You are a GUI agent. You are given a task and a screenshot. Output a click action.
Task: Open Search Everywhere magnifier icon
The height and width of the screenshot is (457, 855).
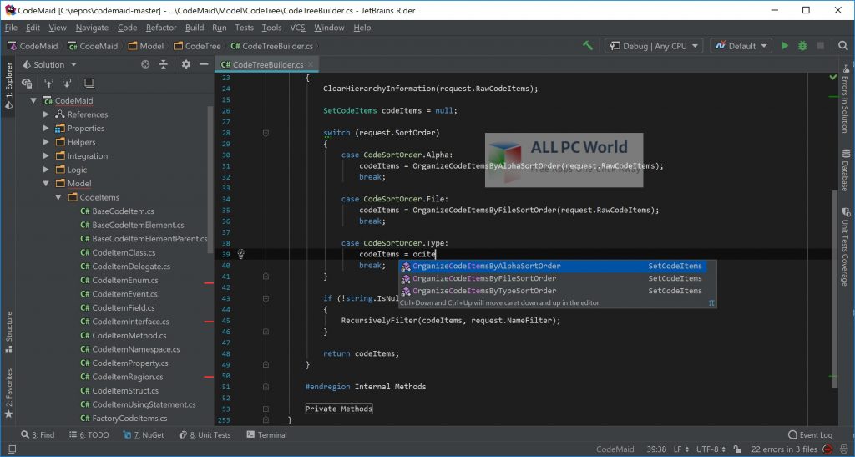coord(843,46)
